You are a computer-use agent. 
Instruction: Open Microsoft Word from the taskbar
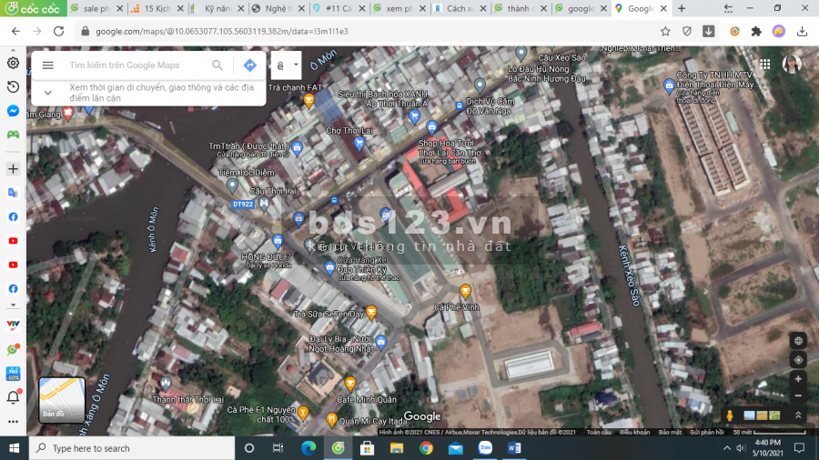pos(514,448)
